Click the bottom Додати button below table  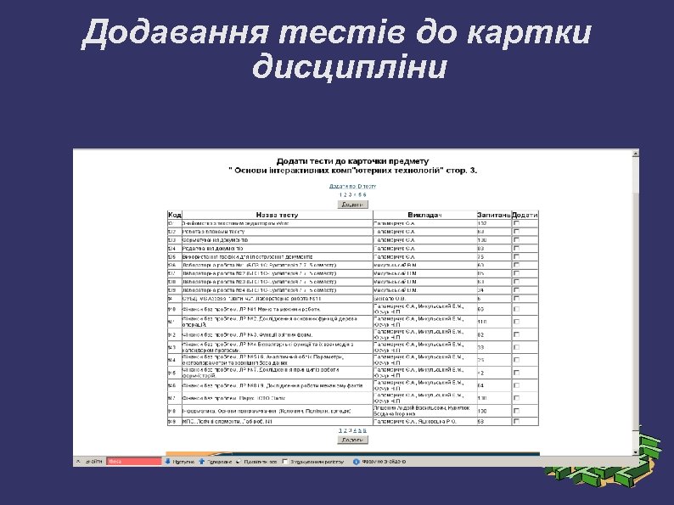pos(353,440)
